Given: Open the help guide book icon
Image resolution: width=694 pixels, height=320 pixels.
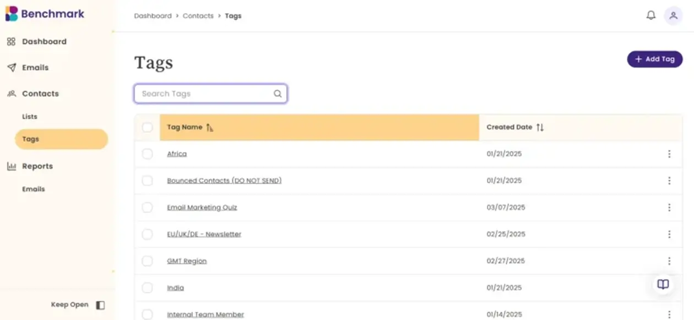Looking at the screenshot, I should (x=663, y=284).
